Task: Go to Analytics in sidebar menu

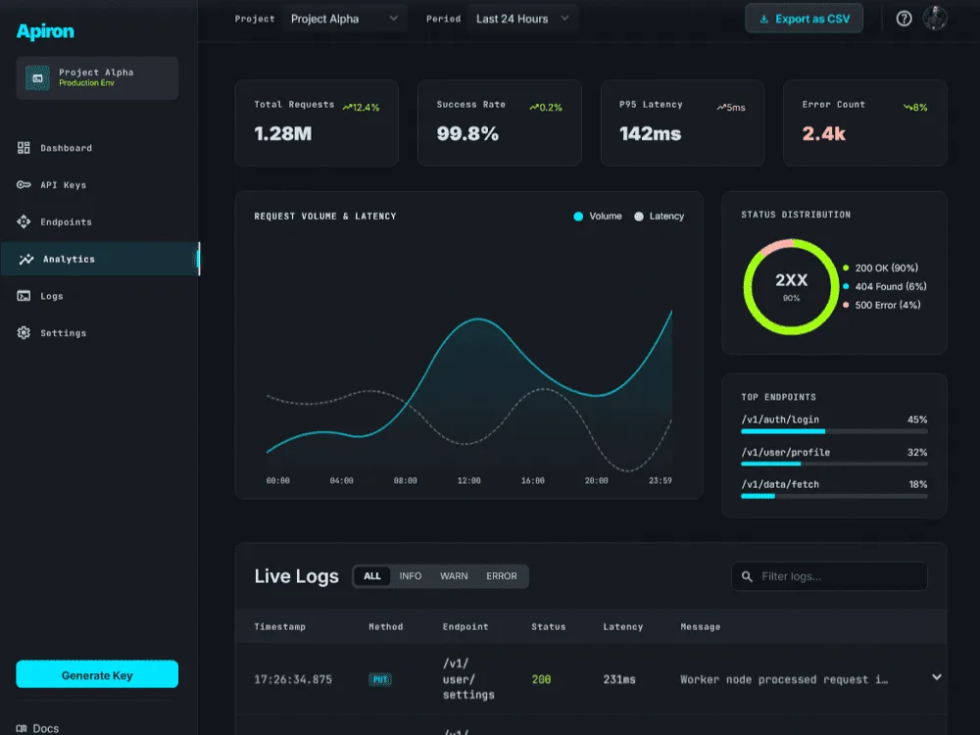Action: [99, 259]
